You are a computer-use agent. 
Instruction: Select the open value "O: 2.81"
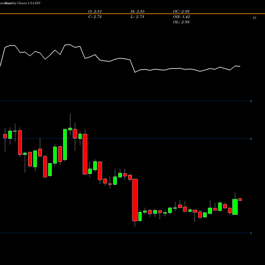click(95, 11)
